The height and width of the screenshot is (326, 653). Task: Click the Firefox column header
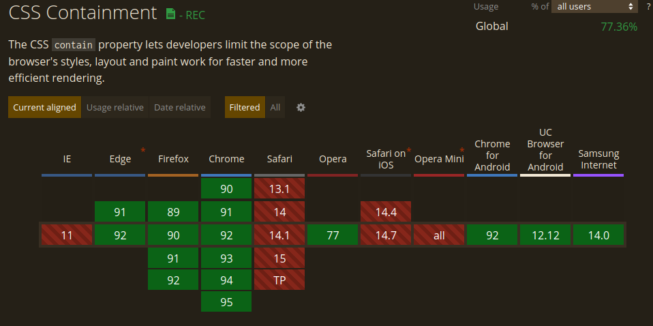pos(173,159)
